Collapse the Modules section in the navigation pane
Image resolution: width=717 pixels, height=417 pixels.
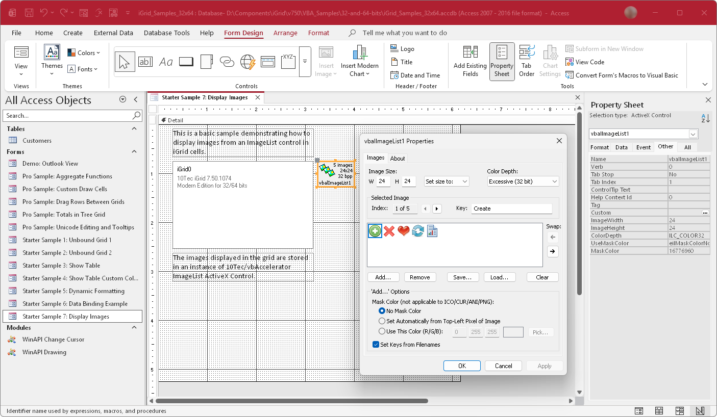pyautogui.click(x=134, y=327)
